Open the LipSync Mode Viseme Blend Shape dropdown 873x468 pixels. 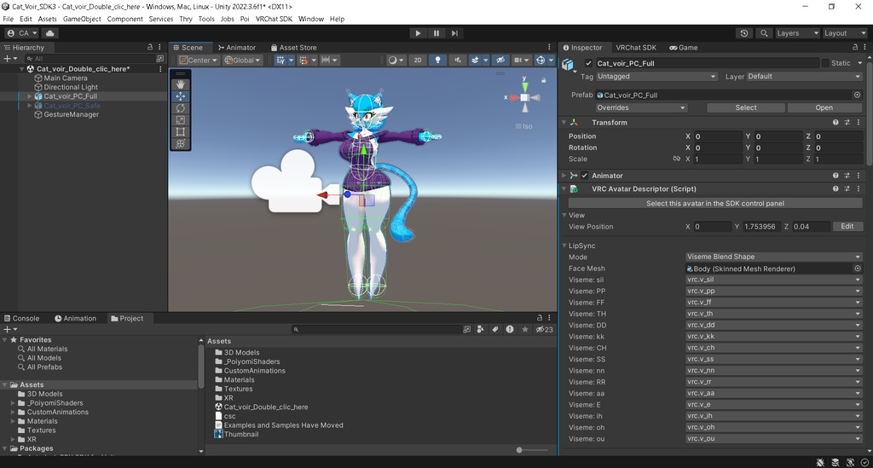pos(774,257)
